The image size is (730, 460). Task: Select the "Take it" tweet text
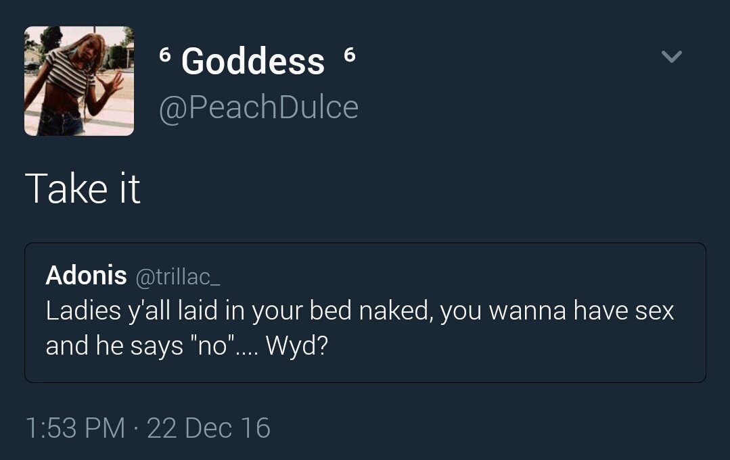pos(83,188)
